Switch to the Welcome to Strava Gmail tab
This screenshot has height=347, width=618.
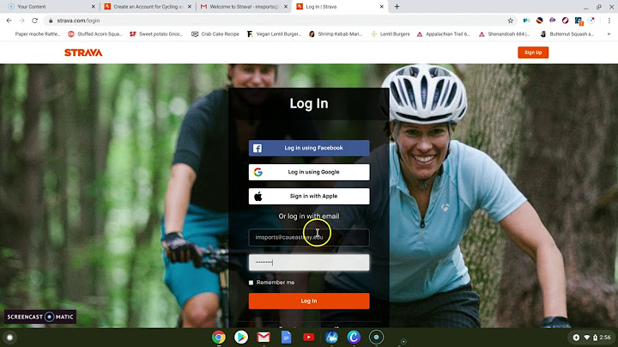click(245, 7)
